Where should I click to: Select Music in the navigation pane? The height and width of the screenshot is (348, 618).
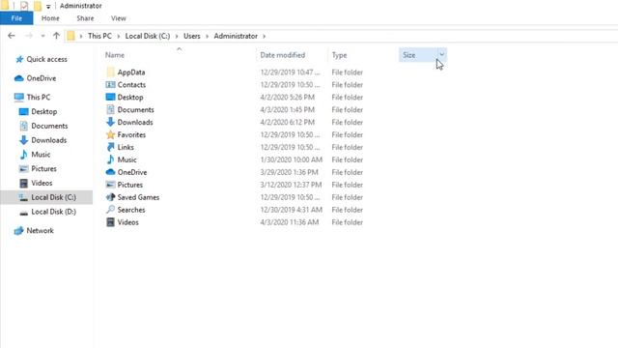(x=41, y=155)
